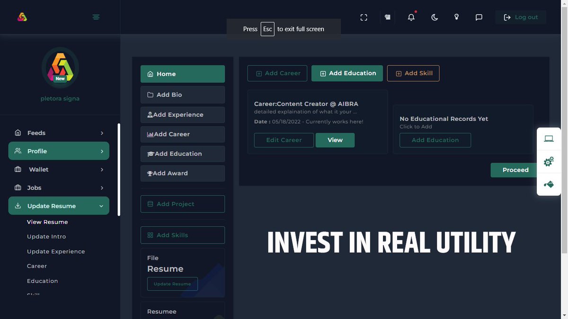The height and width of the screenshot is (319, 568).
Task: Click the paint fill icon in the floating panel
Action: (x=549, y=184)
